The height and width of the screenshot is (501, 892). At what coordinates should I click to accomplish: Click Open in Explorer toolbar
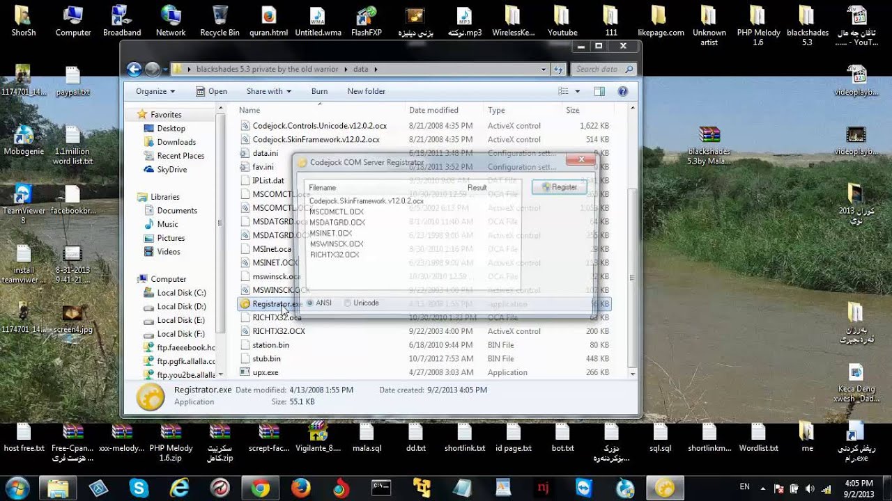[x=211, y=91]
